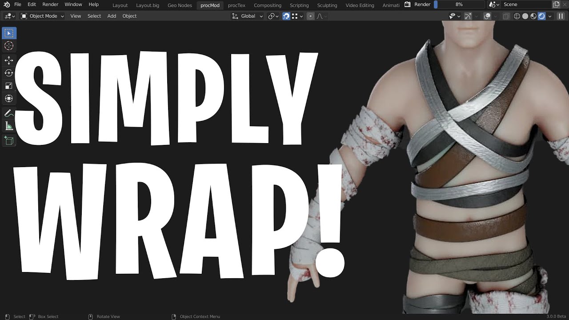Select the Transform tool
The height and width of the screenshot is (320, 569).
coord(9,98)
